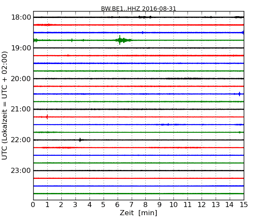Click the x-axis label Zeit [min]
277x222 pixels.
[138, 213]
